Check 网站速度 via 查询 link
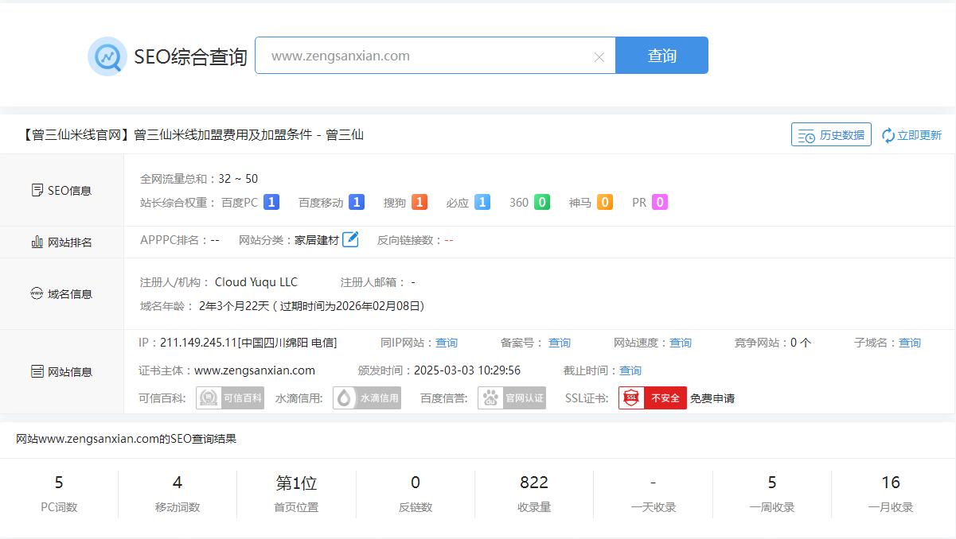The image size is (956, 539). [681, 343]
